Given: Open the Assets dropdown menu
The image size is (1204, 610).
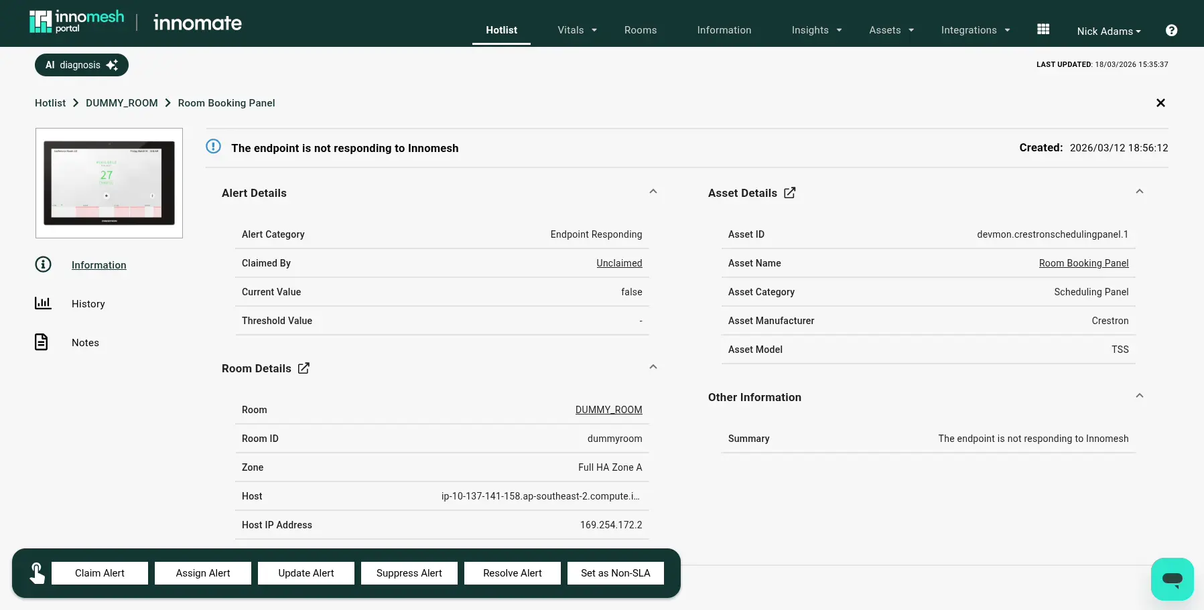Looking at the screenshot, I should (x=892, y=30).
